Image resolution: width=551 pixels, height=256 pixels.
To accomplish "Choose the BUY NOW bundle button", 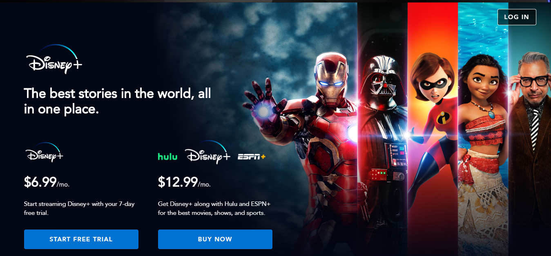I will click(215, 239).
